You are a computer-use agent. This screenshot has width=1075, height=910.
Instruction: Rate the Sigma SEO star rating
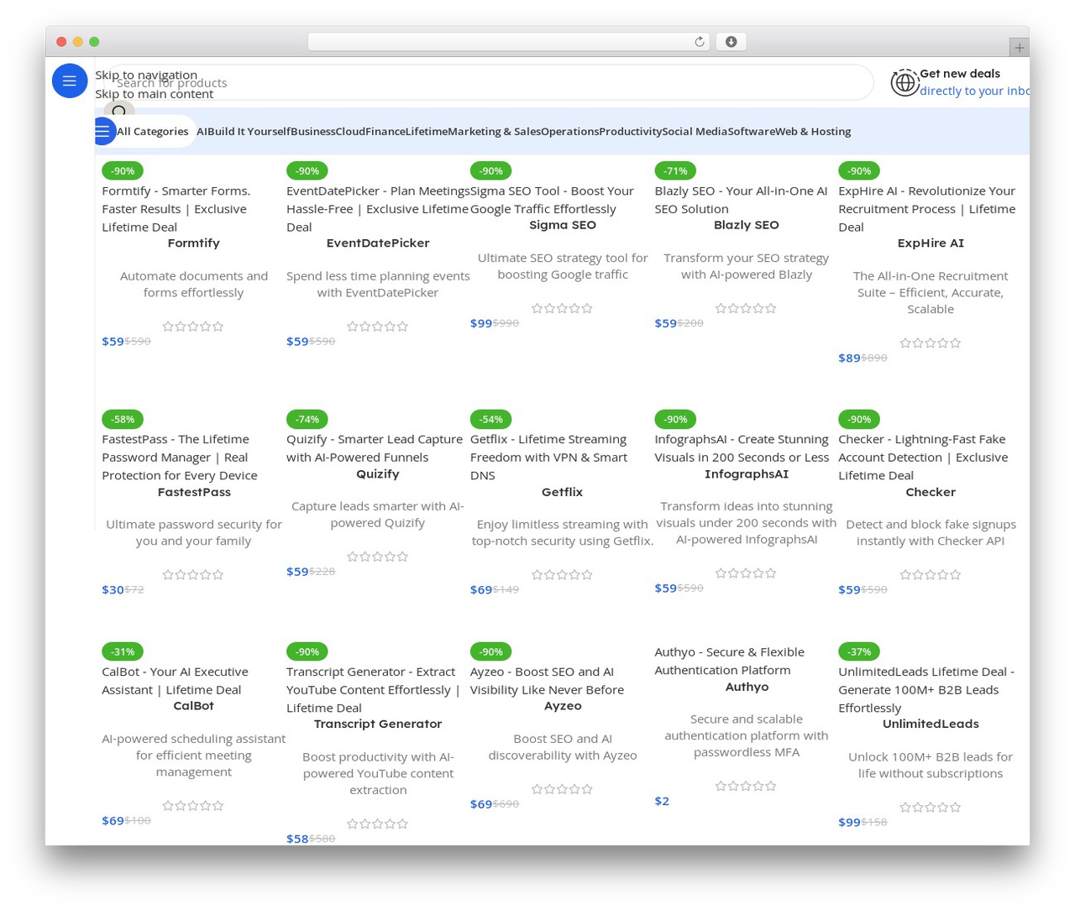tap(562, 308)
